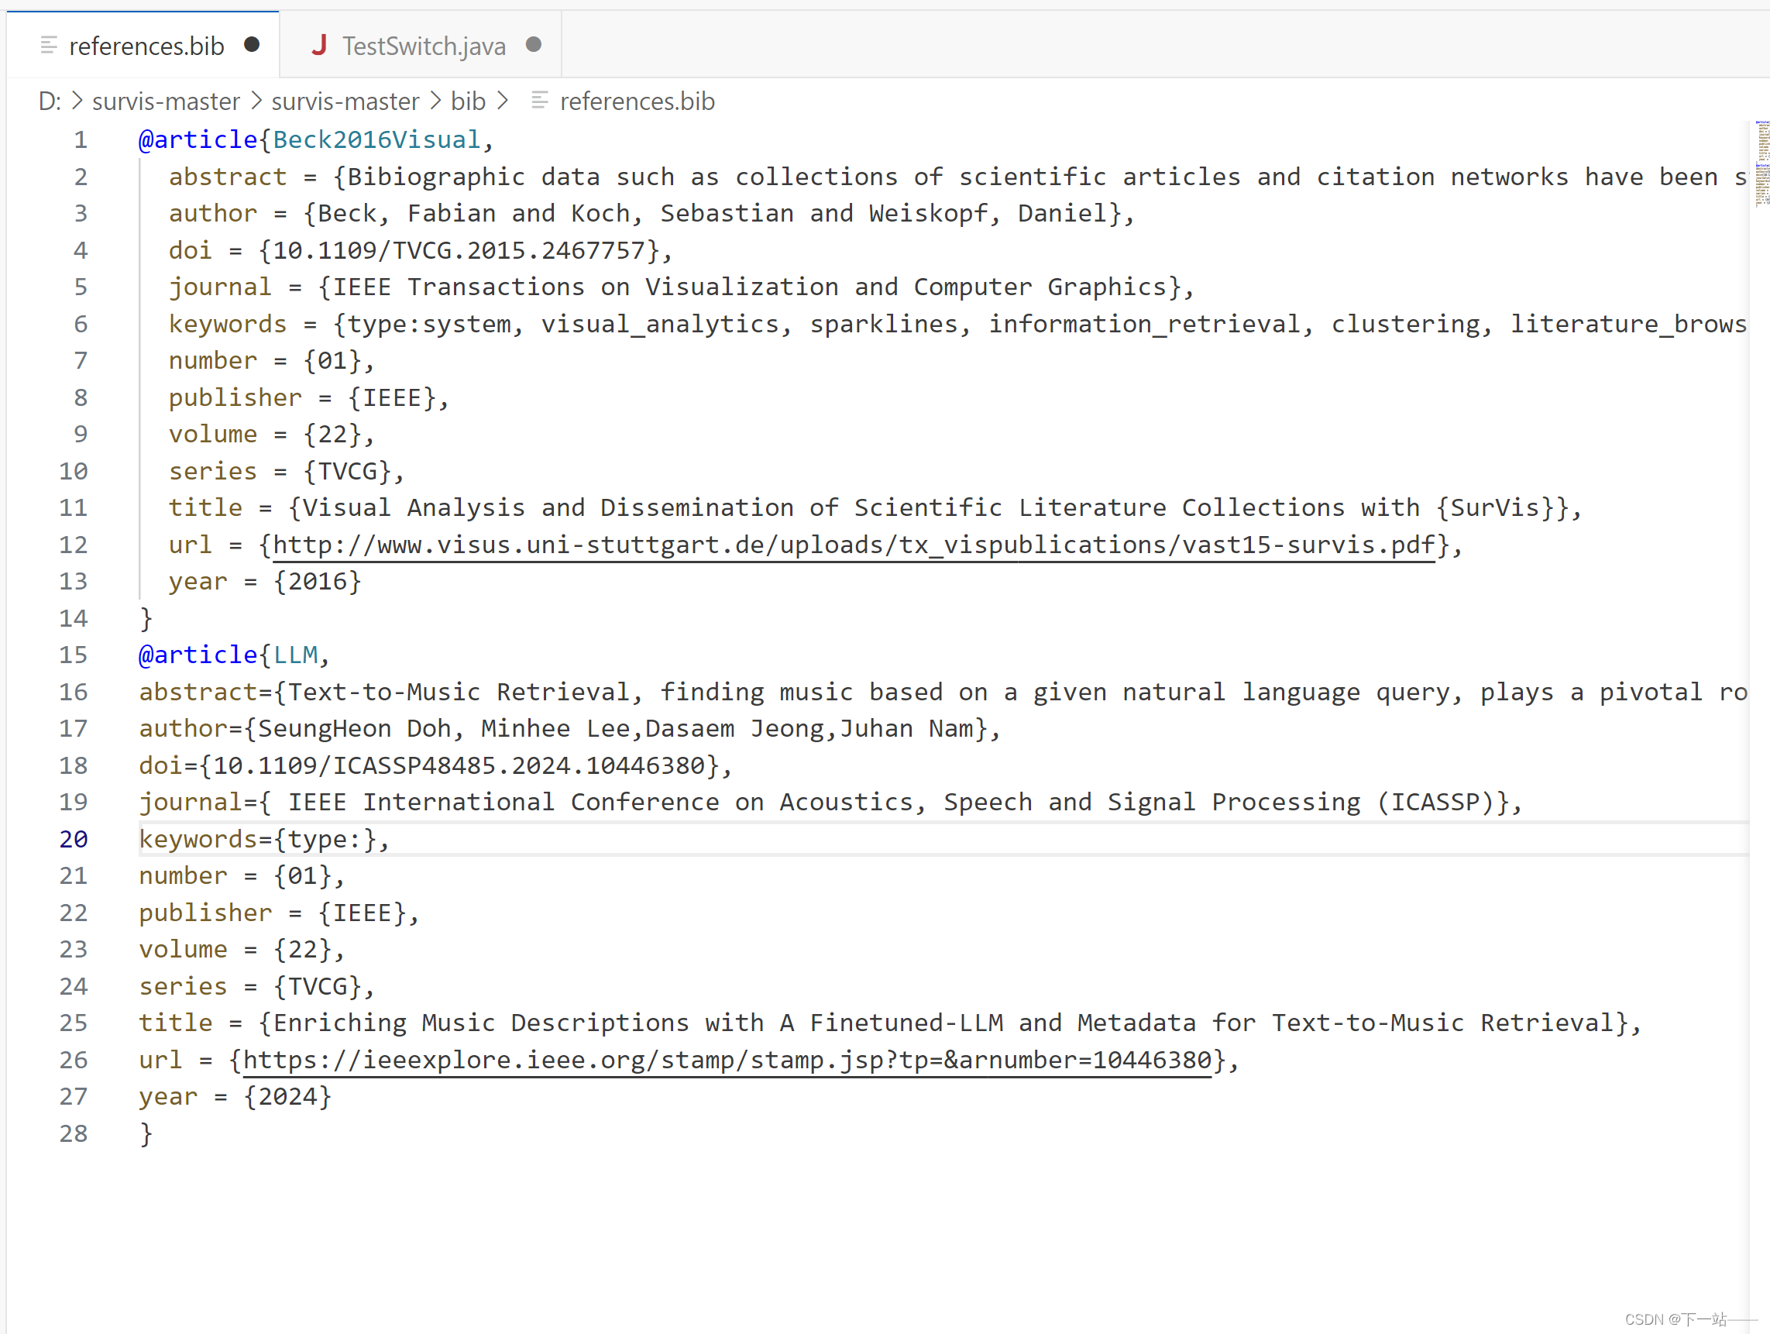The height and width of the screenshot is (1334, 1770).
Task: Click unsaved dot on TestSwitch.java tab
Action: point(534,45)
